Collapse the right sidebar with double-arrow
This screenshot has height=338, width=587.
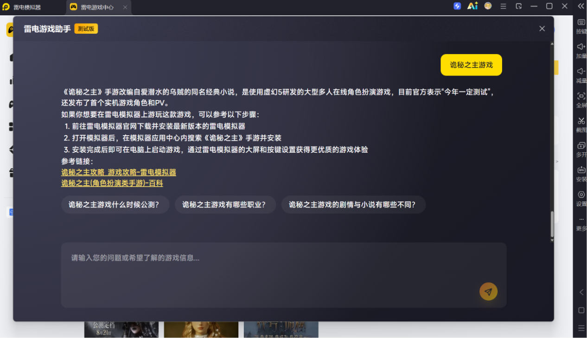pos(581,6)
